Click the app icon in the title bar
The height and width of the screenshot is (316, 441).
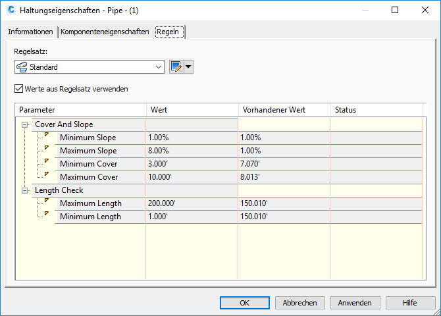coord(11,11)
